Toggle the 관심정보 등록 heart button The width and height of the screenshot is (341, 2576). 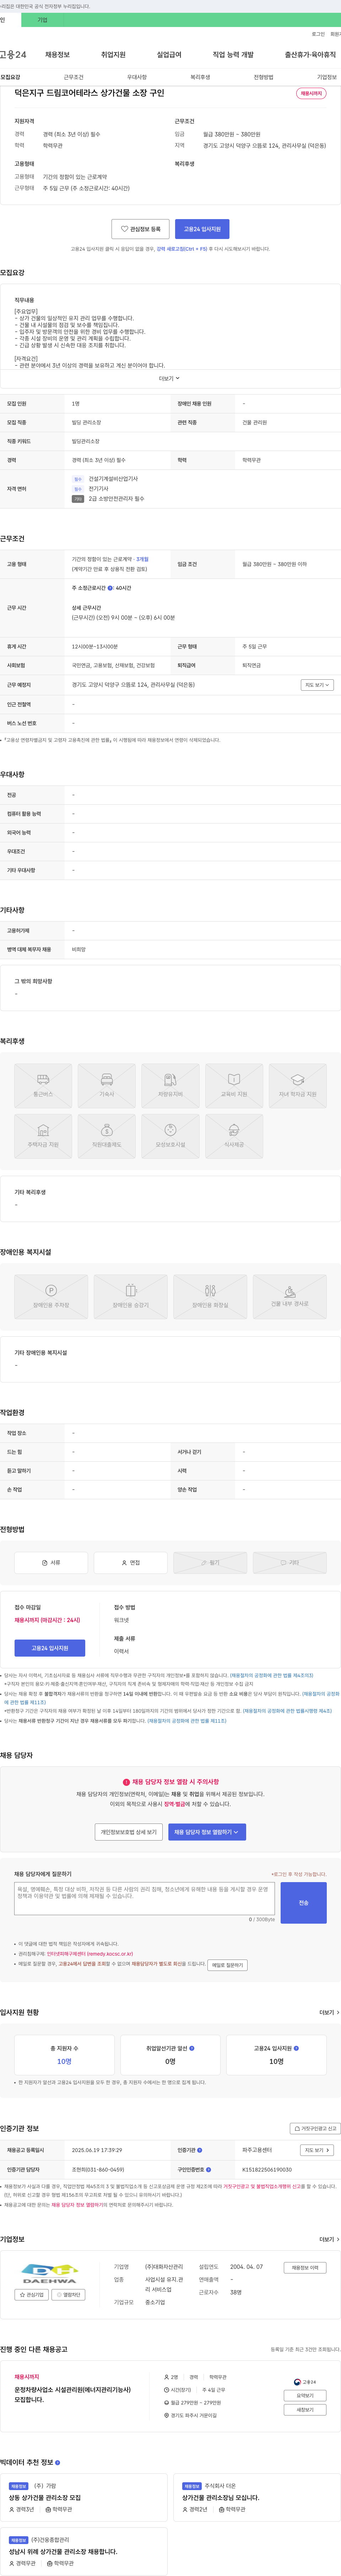tap(140, 229)
